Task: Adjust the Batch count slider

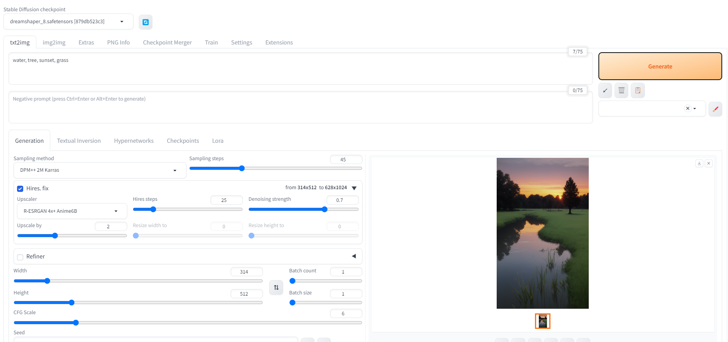Action: [x=326, y=281]
